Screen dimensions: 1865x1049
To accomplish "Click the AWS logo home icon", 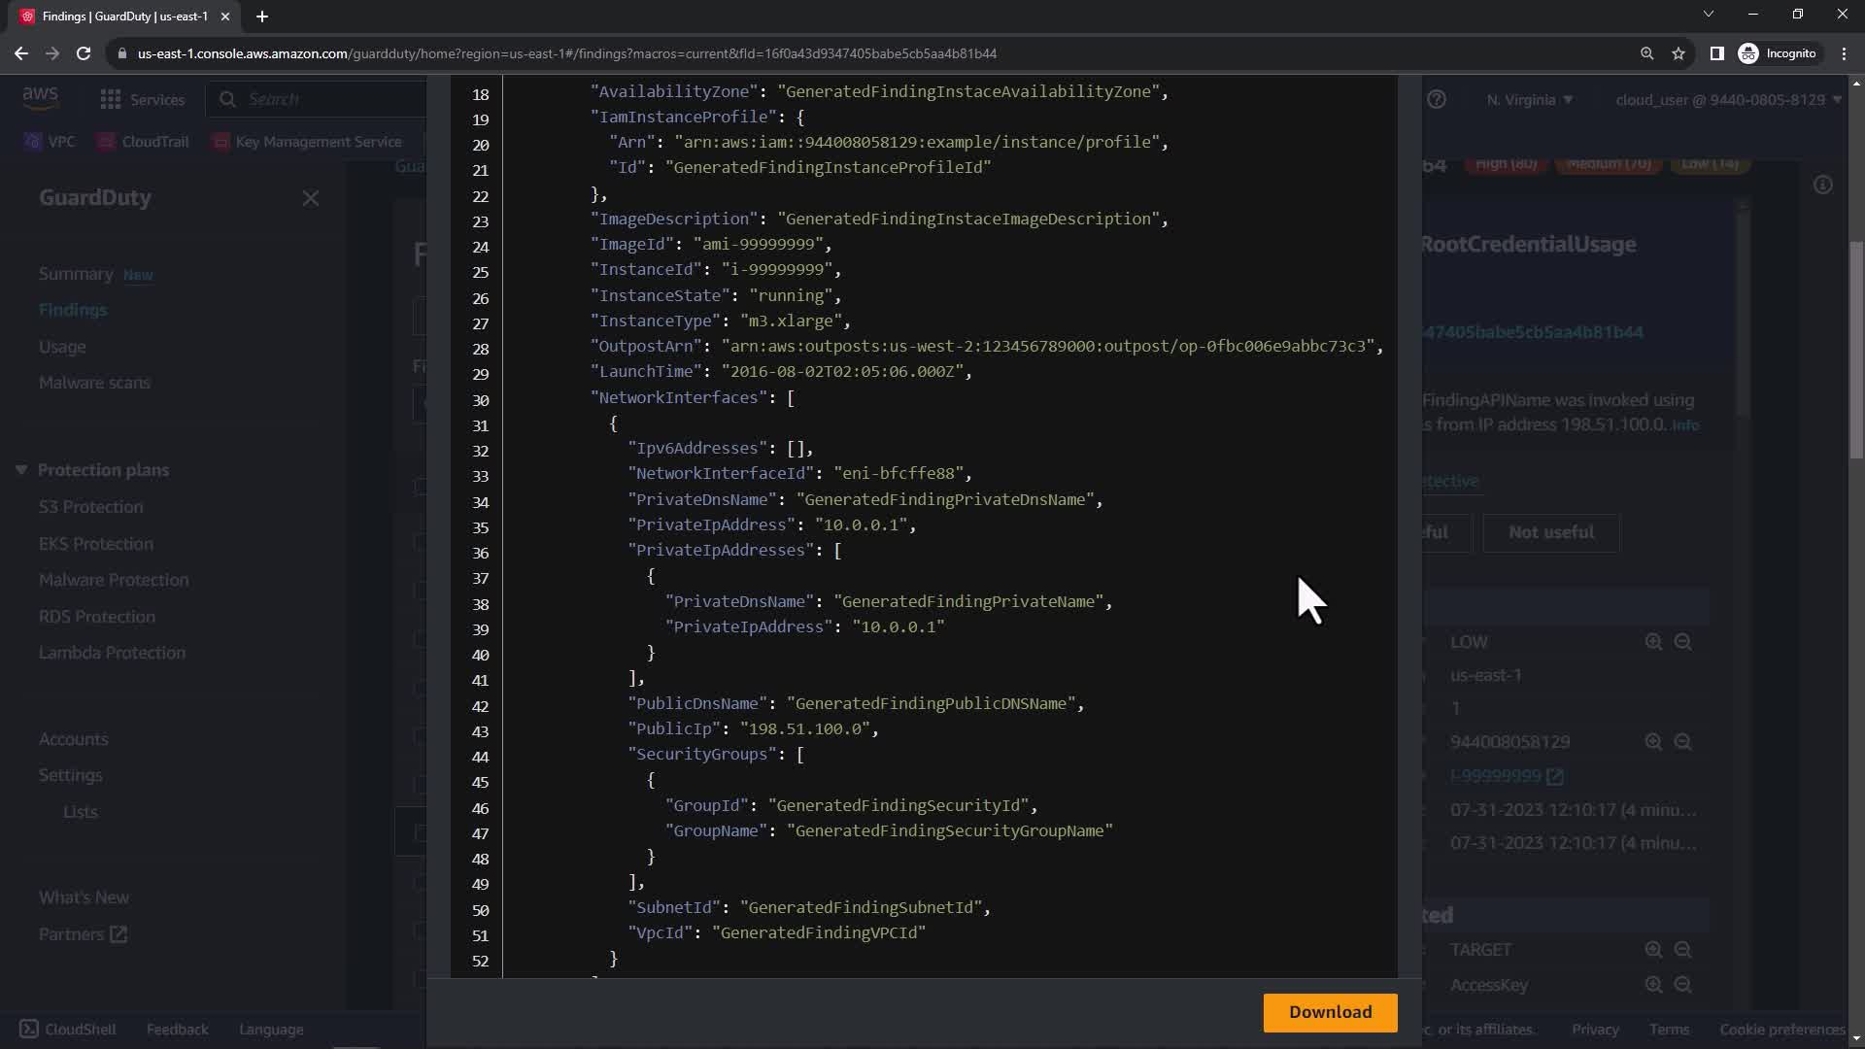I will pos(40,97).
